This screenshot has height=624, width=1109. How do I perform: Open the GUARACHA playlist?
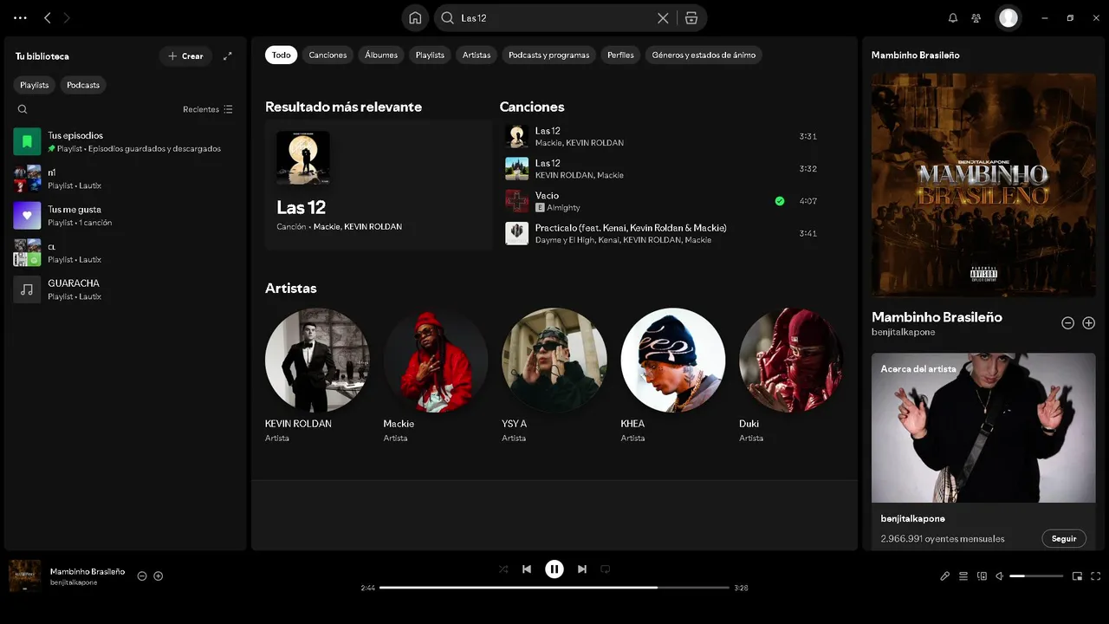tap(126, 289)
